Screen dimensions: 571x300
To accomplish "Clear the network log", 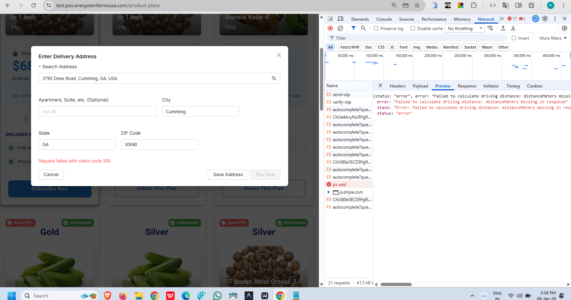I will (340, 28).
